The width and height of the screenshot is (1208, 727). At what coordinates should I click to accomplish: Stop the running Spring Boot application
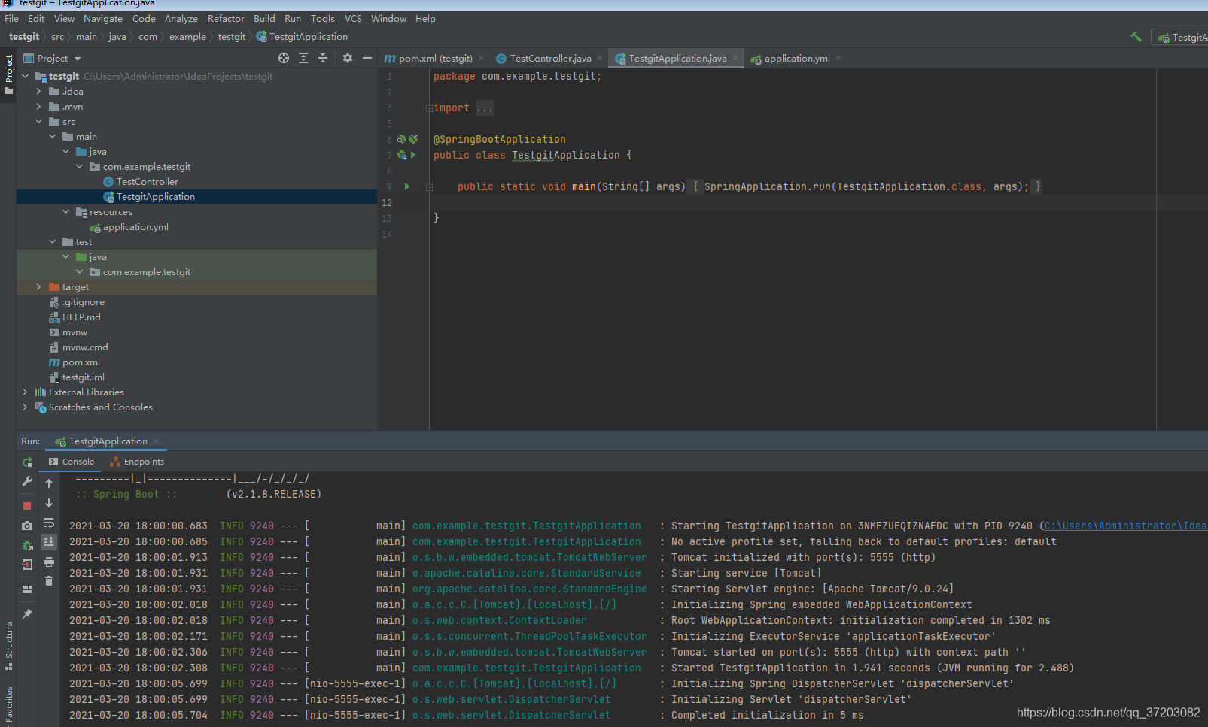tap(27, 504)
